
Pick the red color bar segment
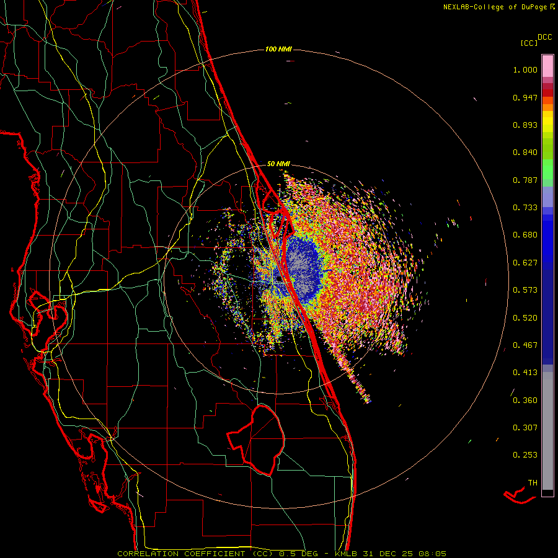[547, 93]
